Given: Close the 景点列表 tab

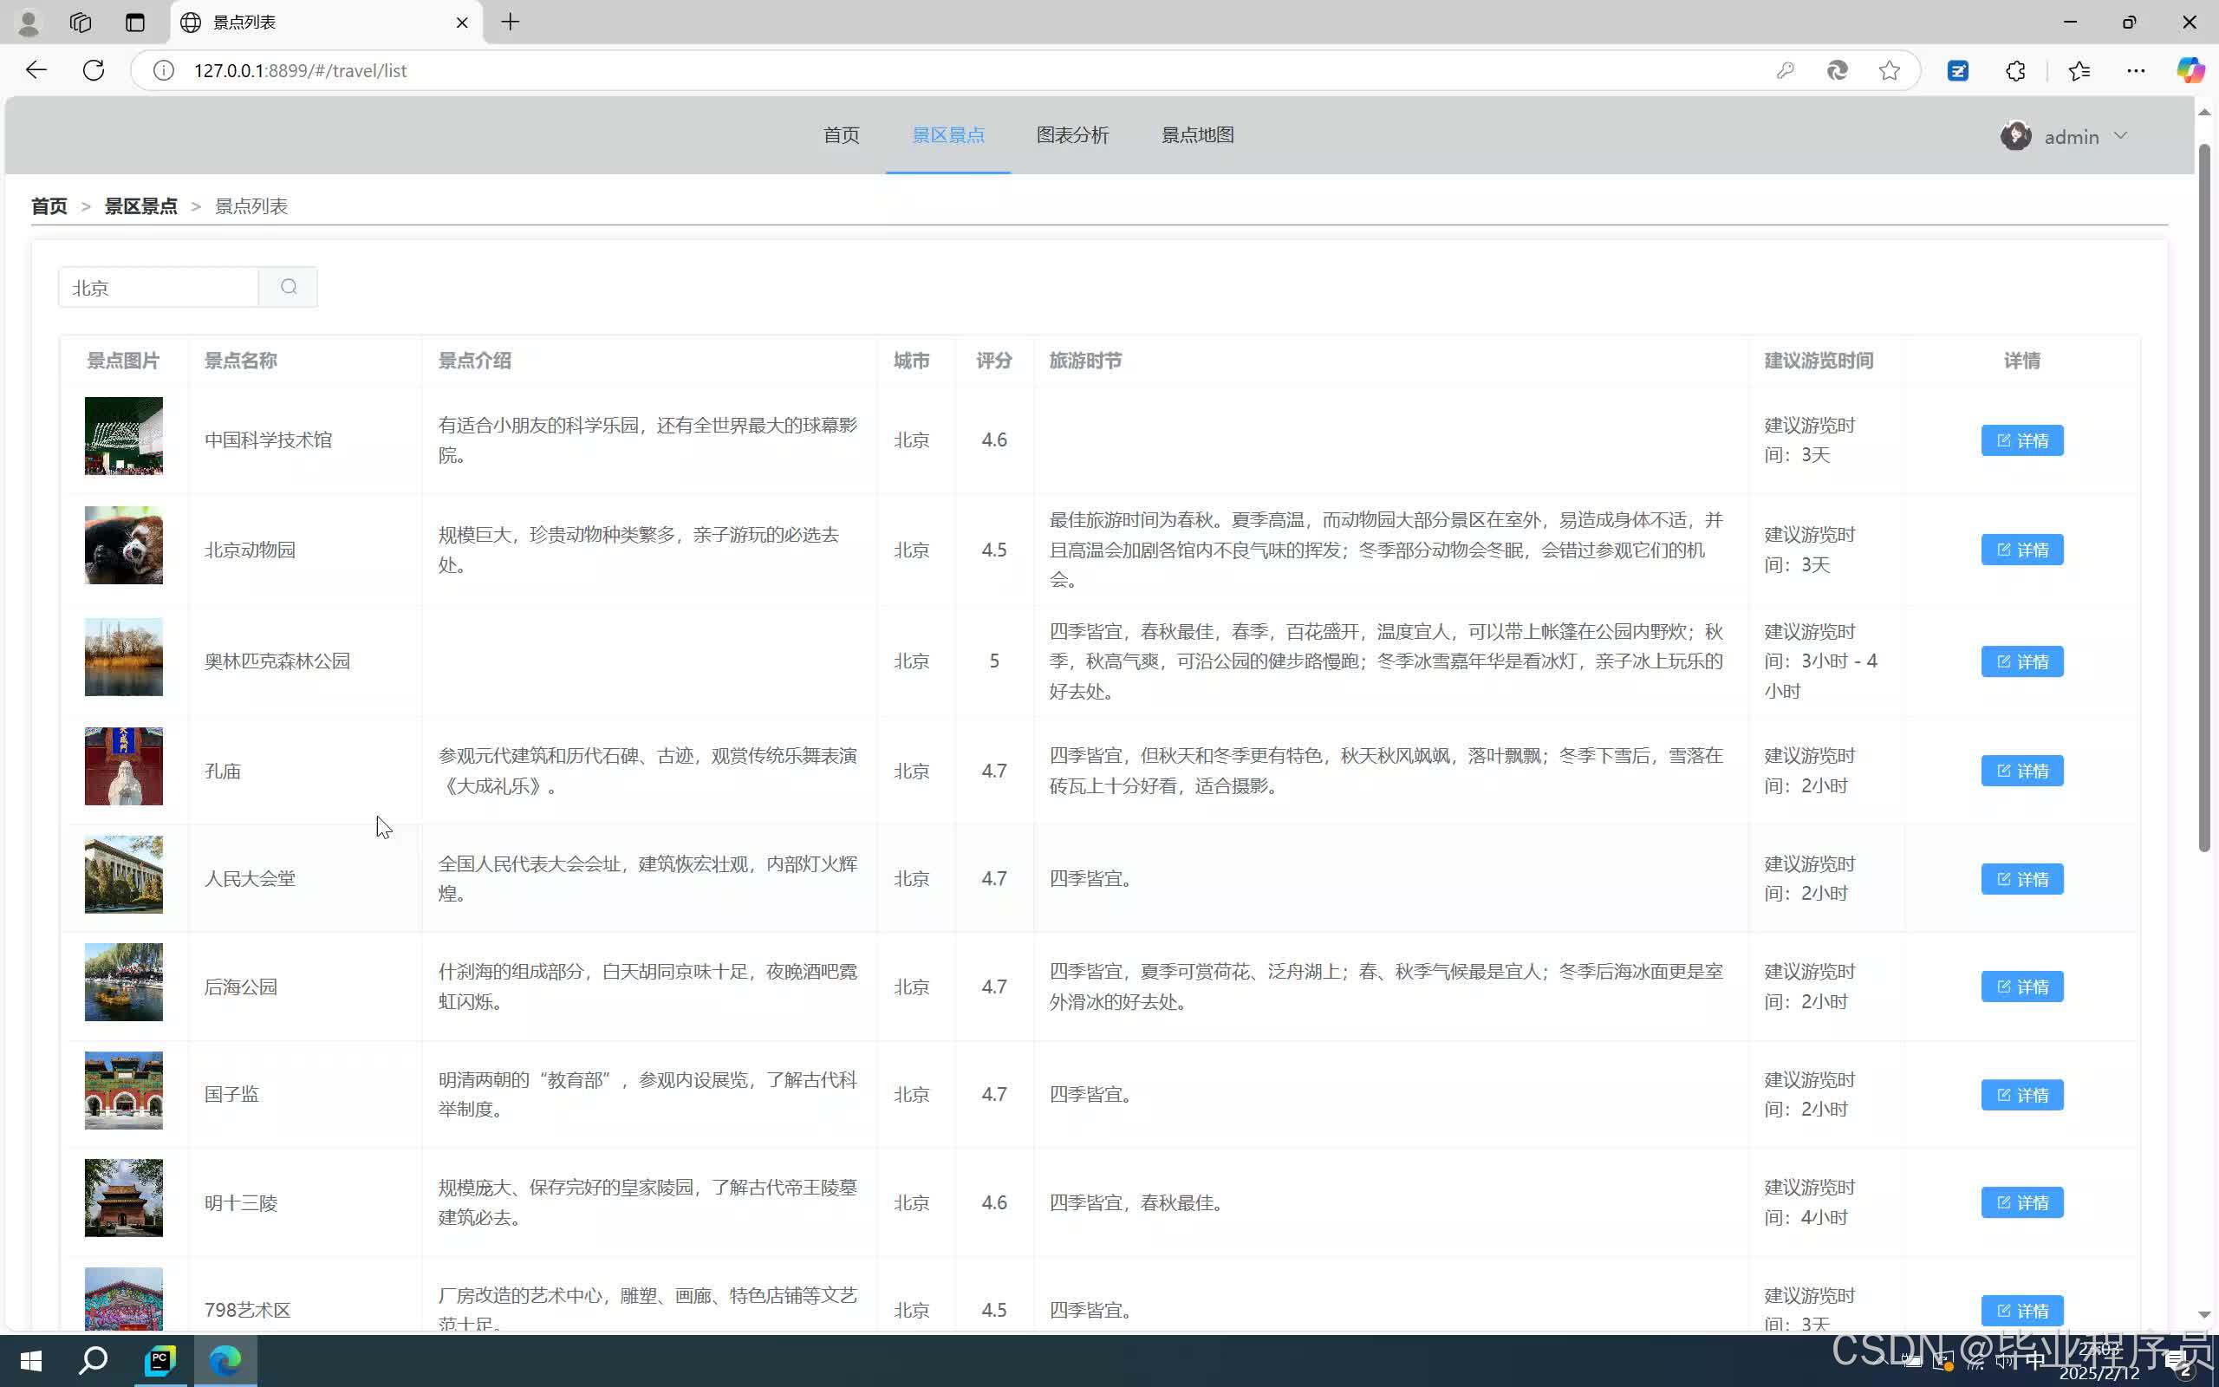Looking at the screenshot, I should 462,22.
